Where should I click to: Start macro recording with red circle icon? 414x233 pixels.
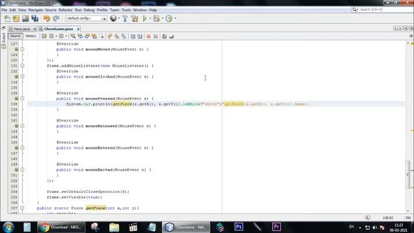pyautogui.click(x=149, y=36)
